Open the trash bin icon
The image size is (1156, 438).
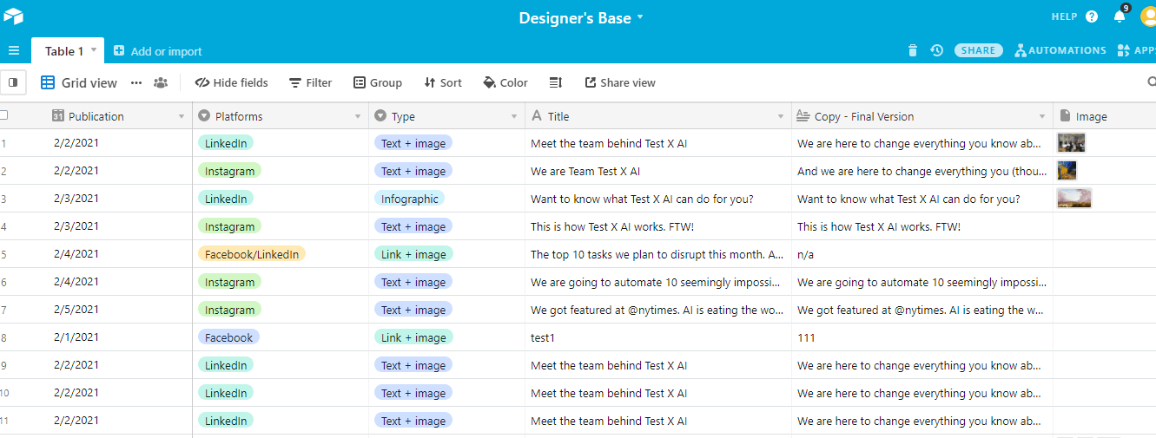[912, 50]
